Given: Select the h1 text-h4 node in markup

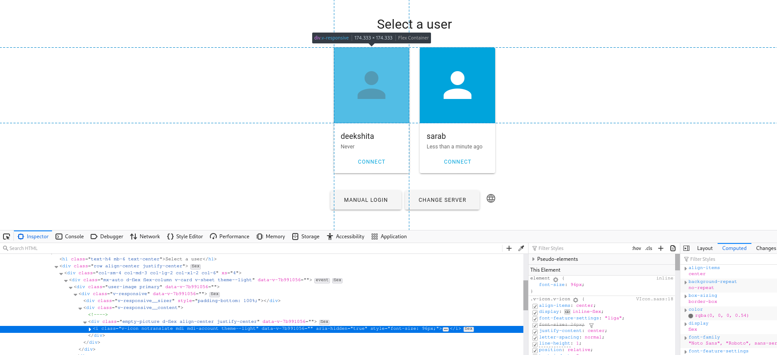Looking at the screenshot, I should [x=138, y=259].
